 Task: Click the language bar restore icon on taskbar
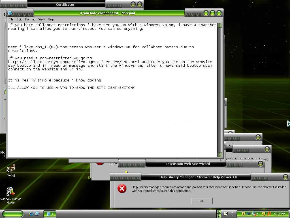coord(232,212)
